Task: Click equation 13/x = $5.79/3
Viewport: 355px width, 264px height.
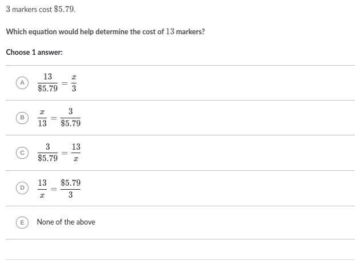Action: [x=59, y=189]
